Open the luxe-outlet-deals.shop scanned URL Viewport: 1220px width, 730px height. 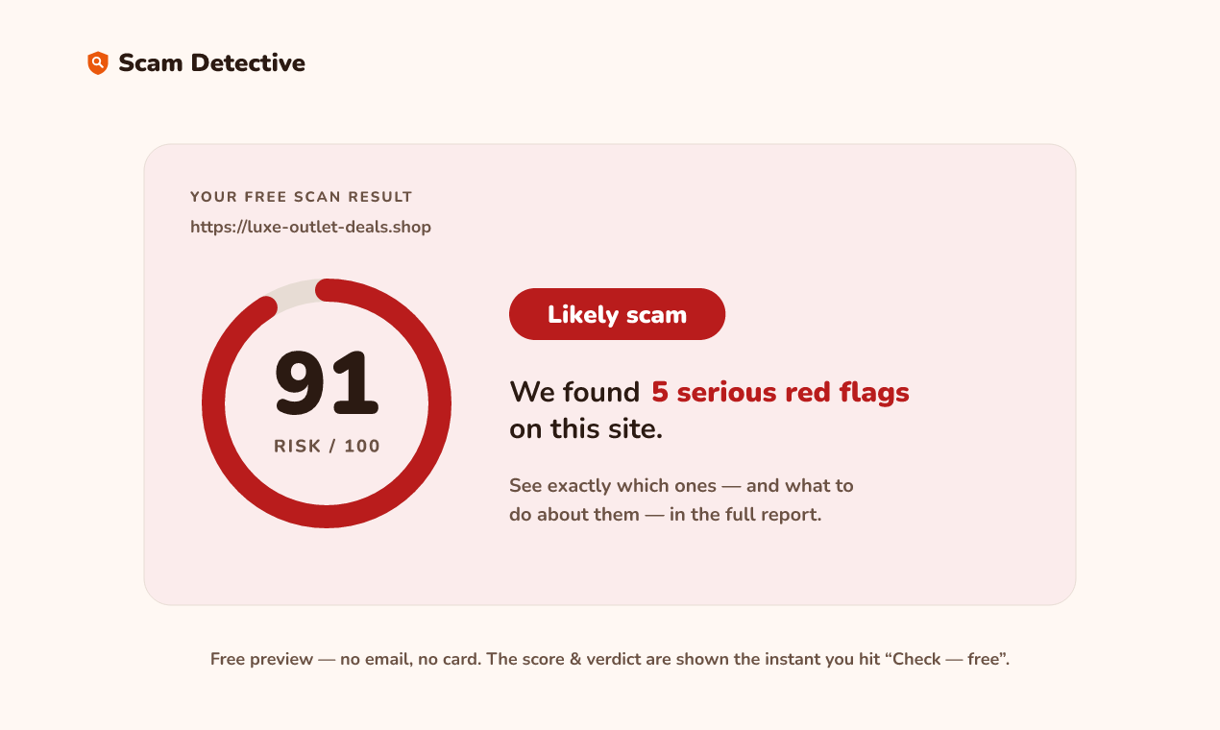point(310,228)
